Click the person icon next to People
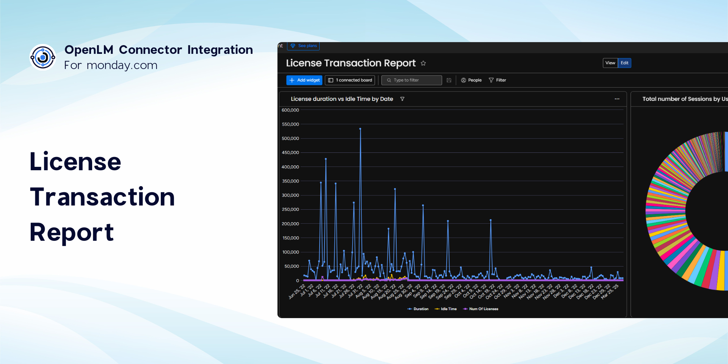728x364 pixels. (x=463, y=80)
